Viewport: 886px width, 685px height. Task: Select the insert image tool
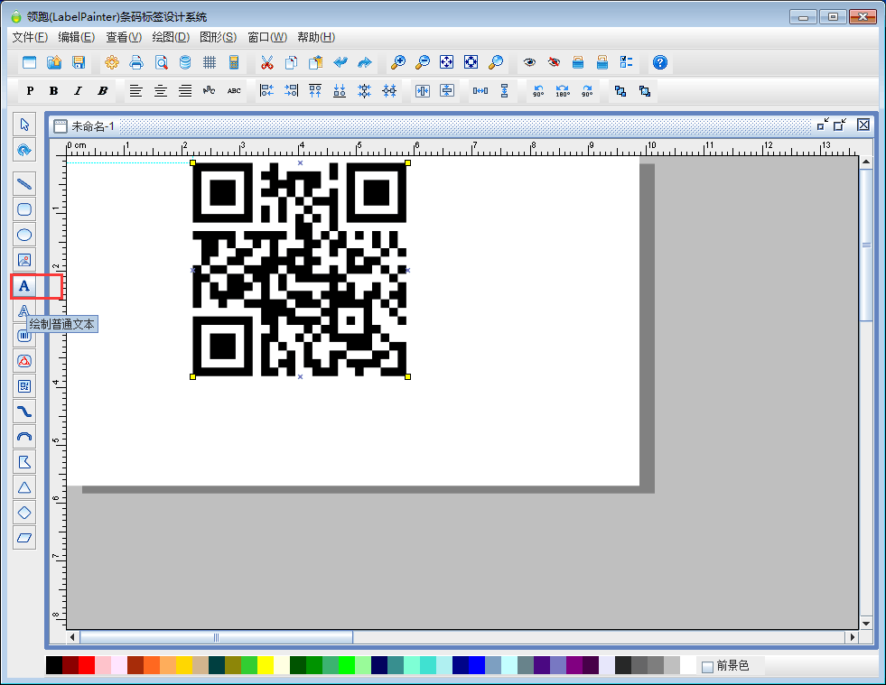(24, 260)
